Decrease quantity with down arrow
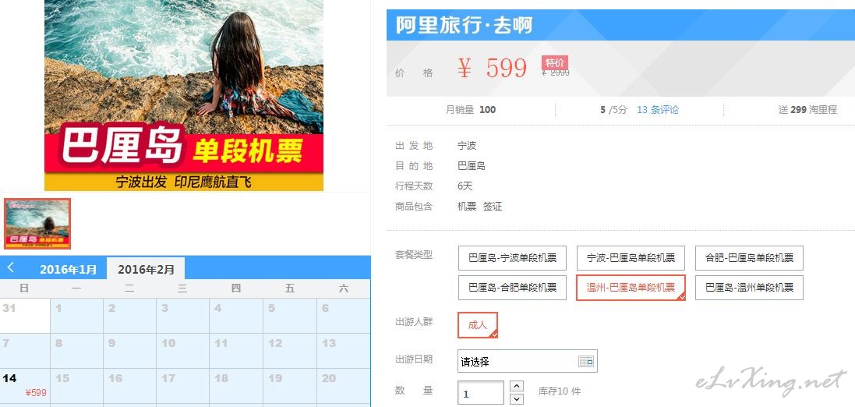This screenshot has width=855, height=407. point(517,399)
